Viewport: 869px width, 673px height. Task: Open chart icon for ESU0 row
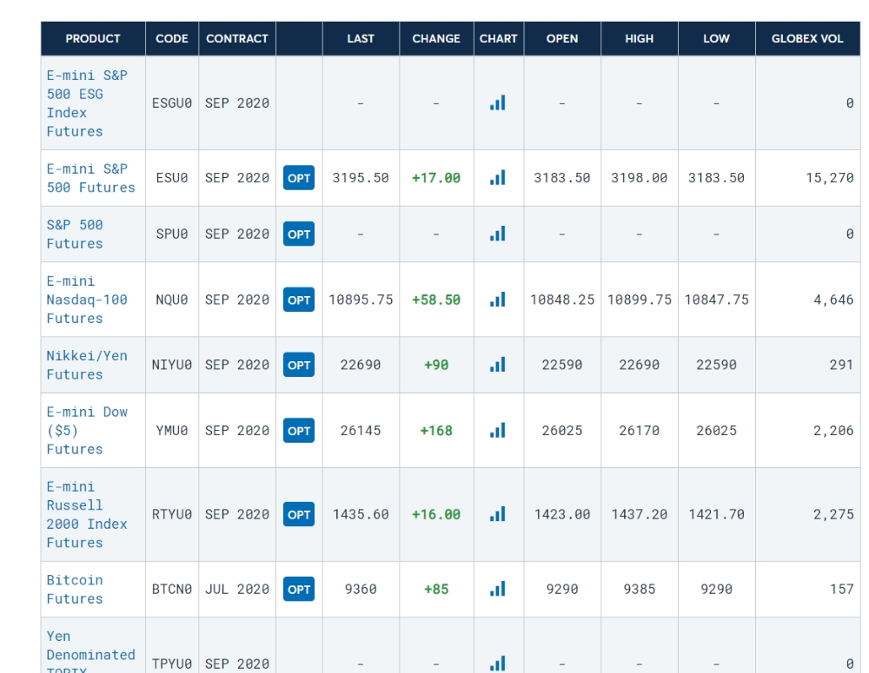coord(498,178)
